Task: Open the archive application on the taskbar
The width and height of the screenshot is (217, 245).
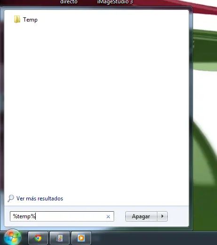Action: [x=60, y=238]
